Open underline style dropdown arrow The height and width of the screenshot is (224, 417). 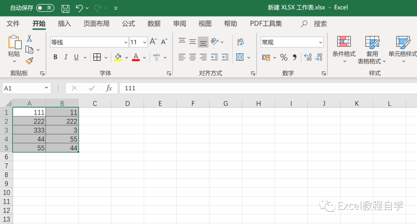(85, 57)
